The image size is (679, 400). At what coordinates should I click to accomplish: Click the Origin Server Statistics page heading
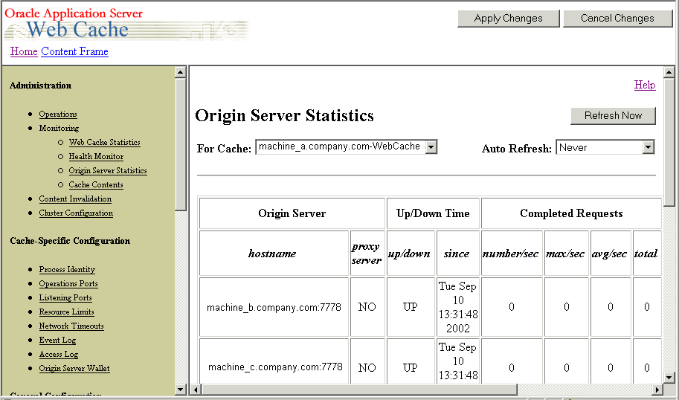point(284,115)
